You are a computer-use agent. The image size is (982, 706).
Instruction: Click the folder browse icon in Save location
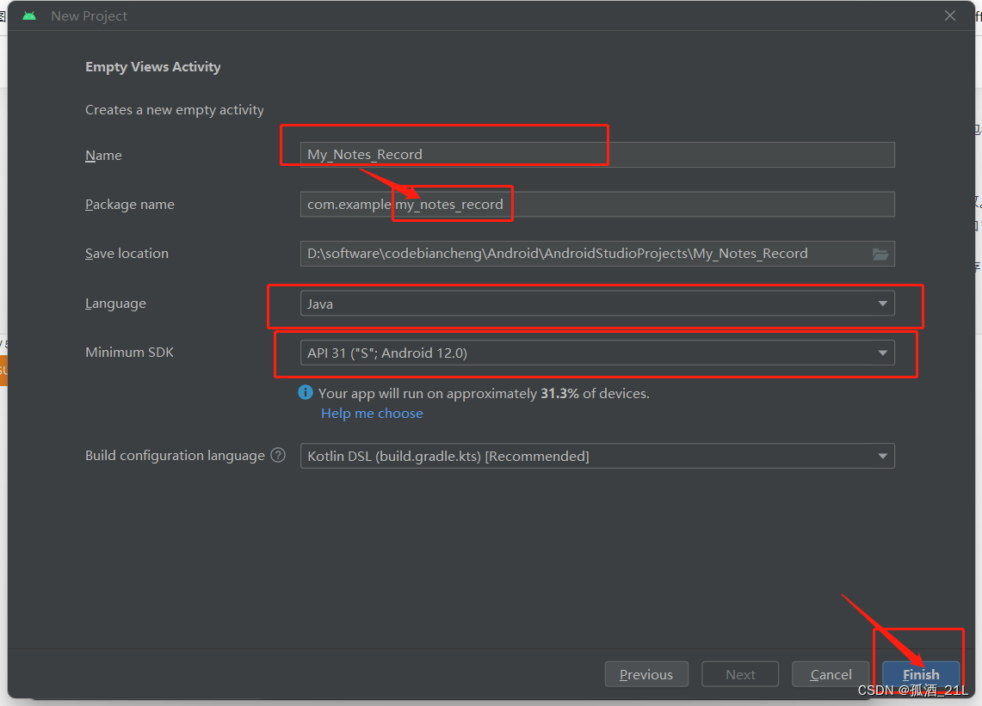880,255
